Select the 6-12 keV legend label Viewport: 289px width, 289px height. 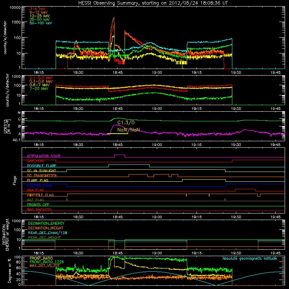(x=39, y=12)
